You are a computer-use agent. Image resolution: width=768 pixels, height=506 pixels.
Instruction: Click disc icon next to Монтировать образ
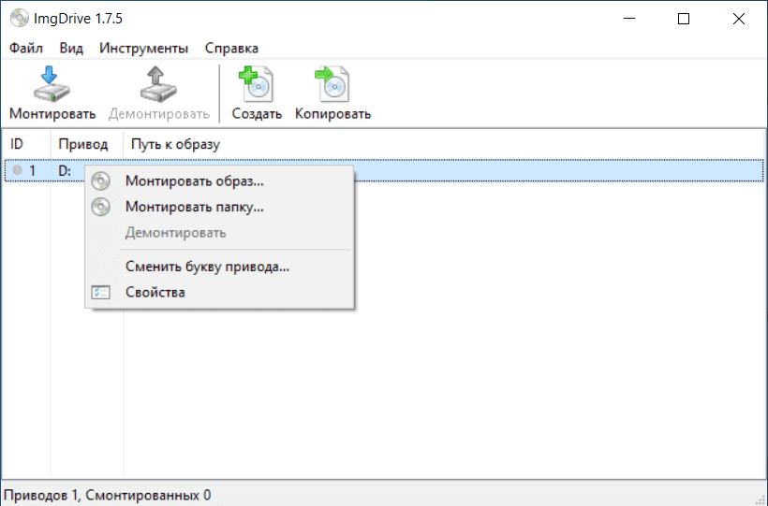pos(101,181)
